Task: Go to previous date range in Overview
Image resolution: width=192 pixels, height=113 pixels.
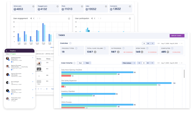Action: (x=159, y=44)
